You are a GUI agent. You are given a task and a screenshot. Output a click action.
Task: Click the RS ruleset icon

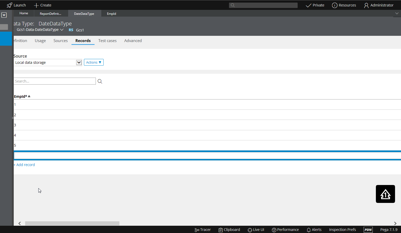click(x=71, y=30)
